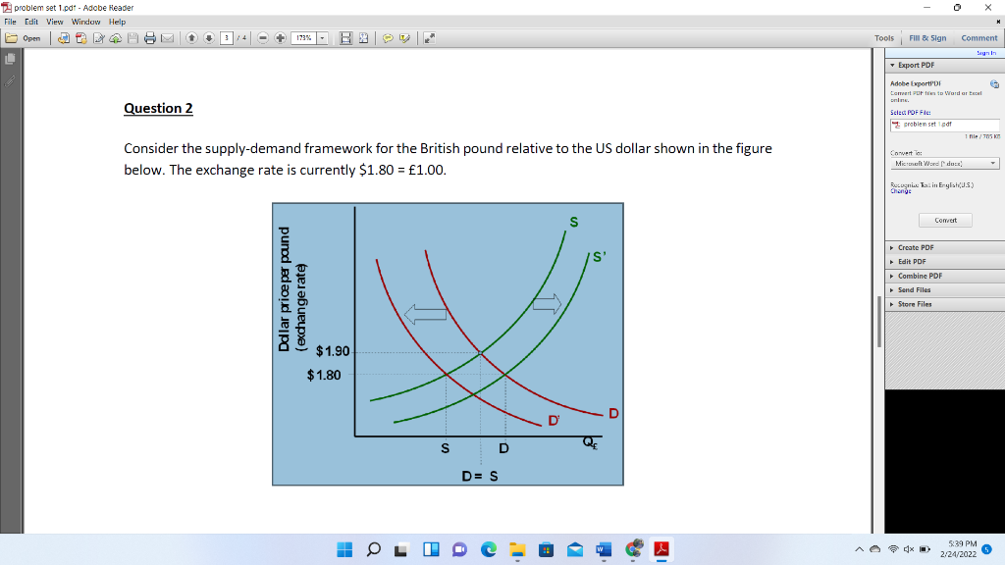Image resolution: width=1005 pixels, height=565 pixels.
Task: Show hidden system tray icons chevron
Action: click(859, 549)
